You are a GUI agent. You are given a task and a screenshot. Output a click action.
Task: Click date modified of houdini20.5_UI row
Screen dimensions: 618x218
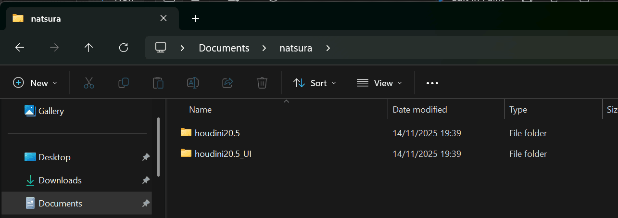coord(427,154)
